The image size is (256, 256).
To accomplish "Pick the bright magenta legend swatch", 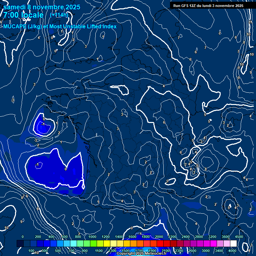I will [x=213, y=243].
